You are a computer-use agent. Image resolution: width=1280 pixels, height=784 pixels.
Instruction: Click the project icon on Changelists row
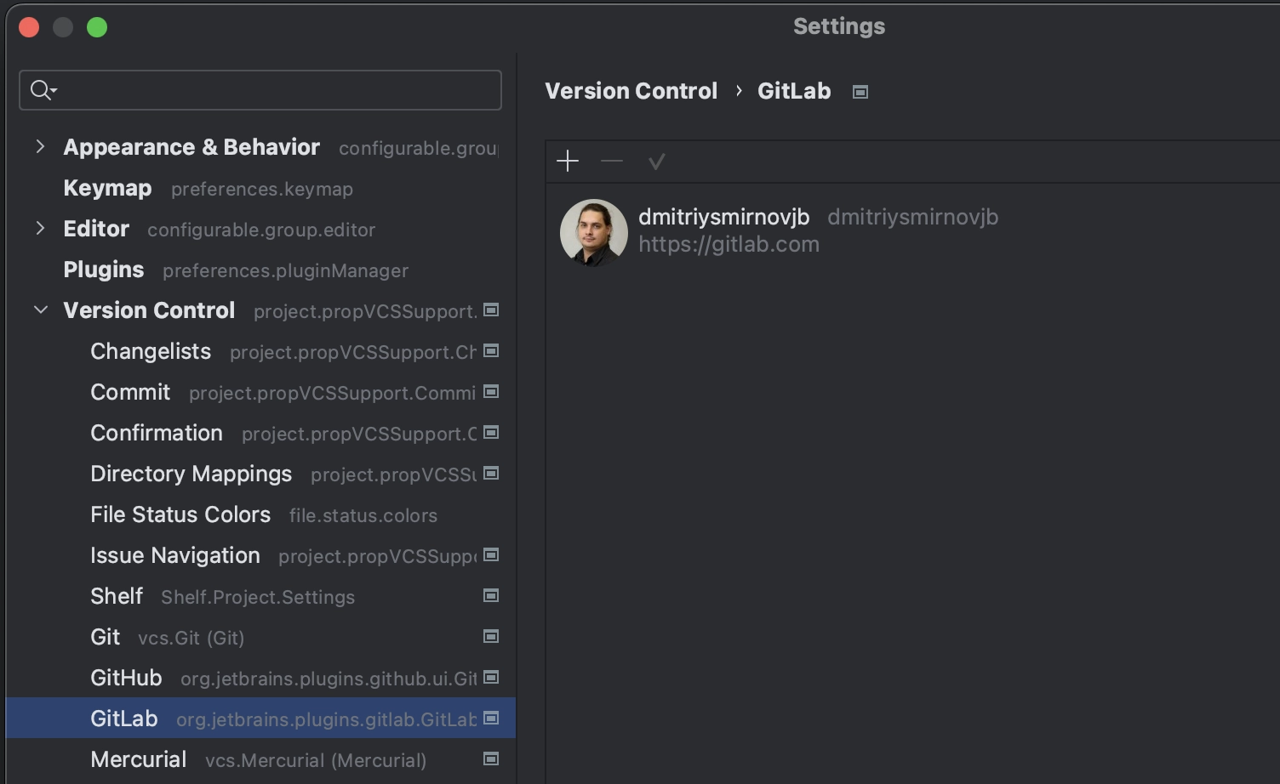click(491, 350)
